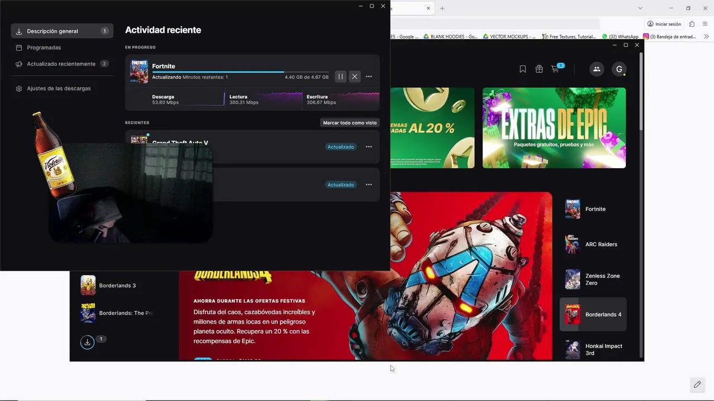Screen dimensions: 714x401
Task: Click the gear icon beside Ajustes de las descargas
Action: [19, 89]
